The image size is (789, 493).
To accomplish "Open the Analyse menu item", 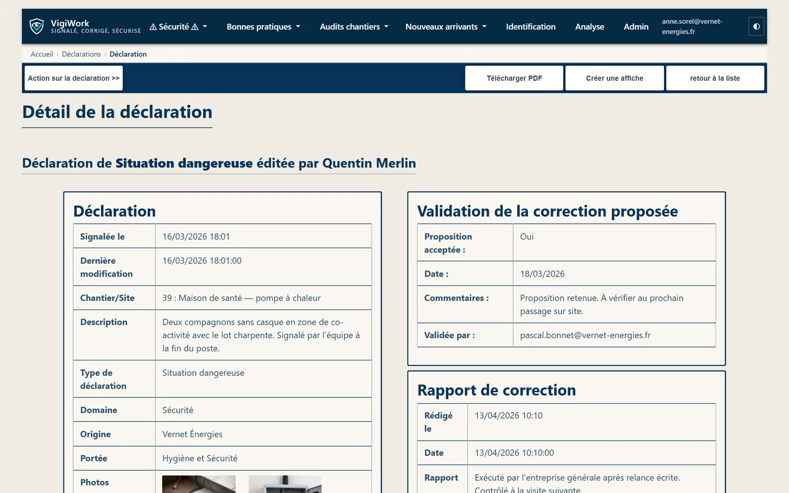I will coord(589,27).
